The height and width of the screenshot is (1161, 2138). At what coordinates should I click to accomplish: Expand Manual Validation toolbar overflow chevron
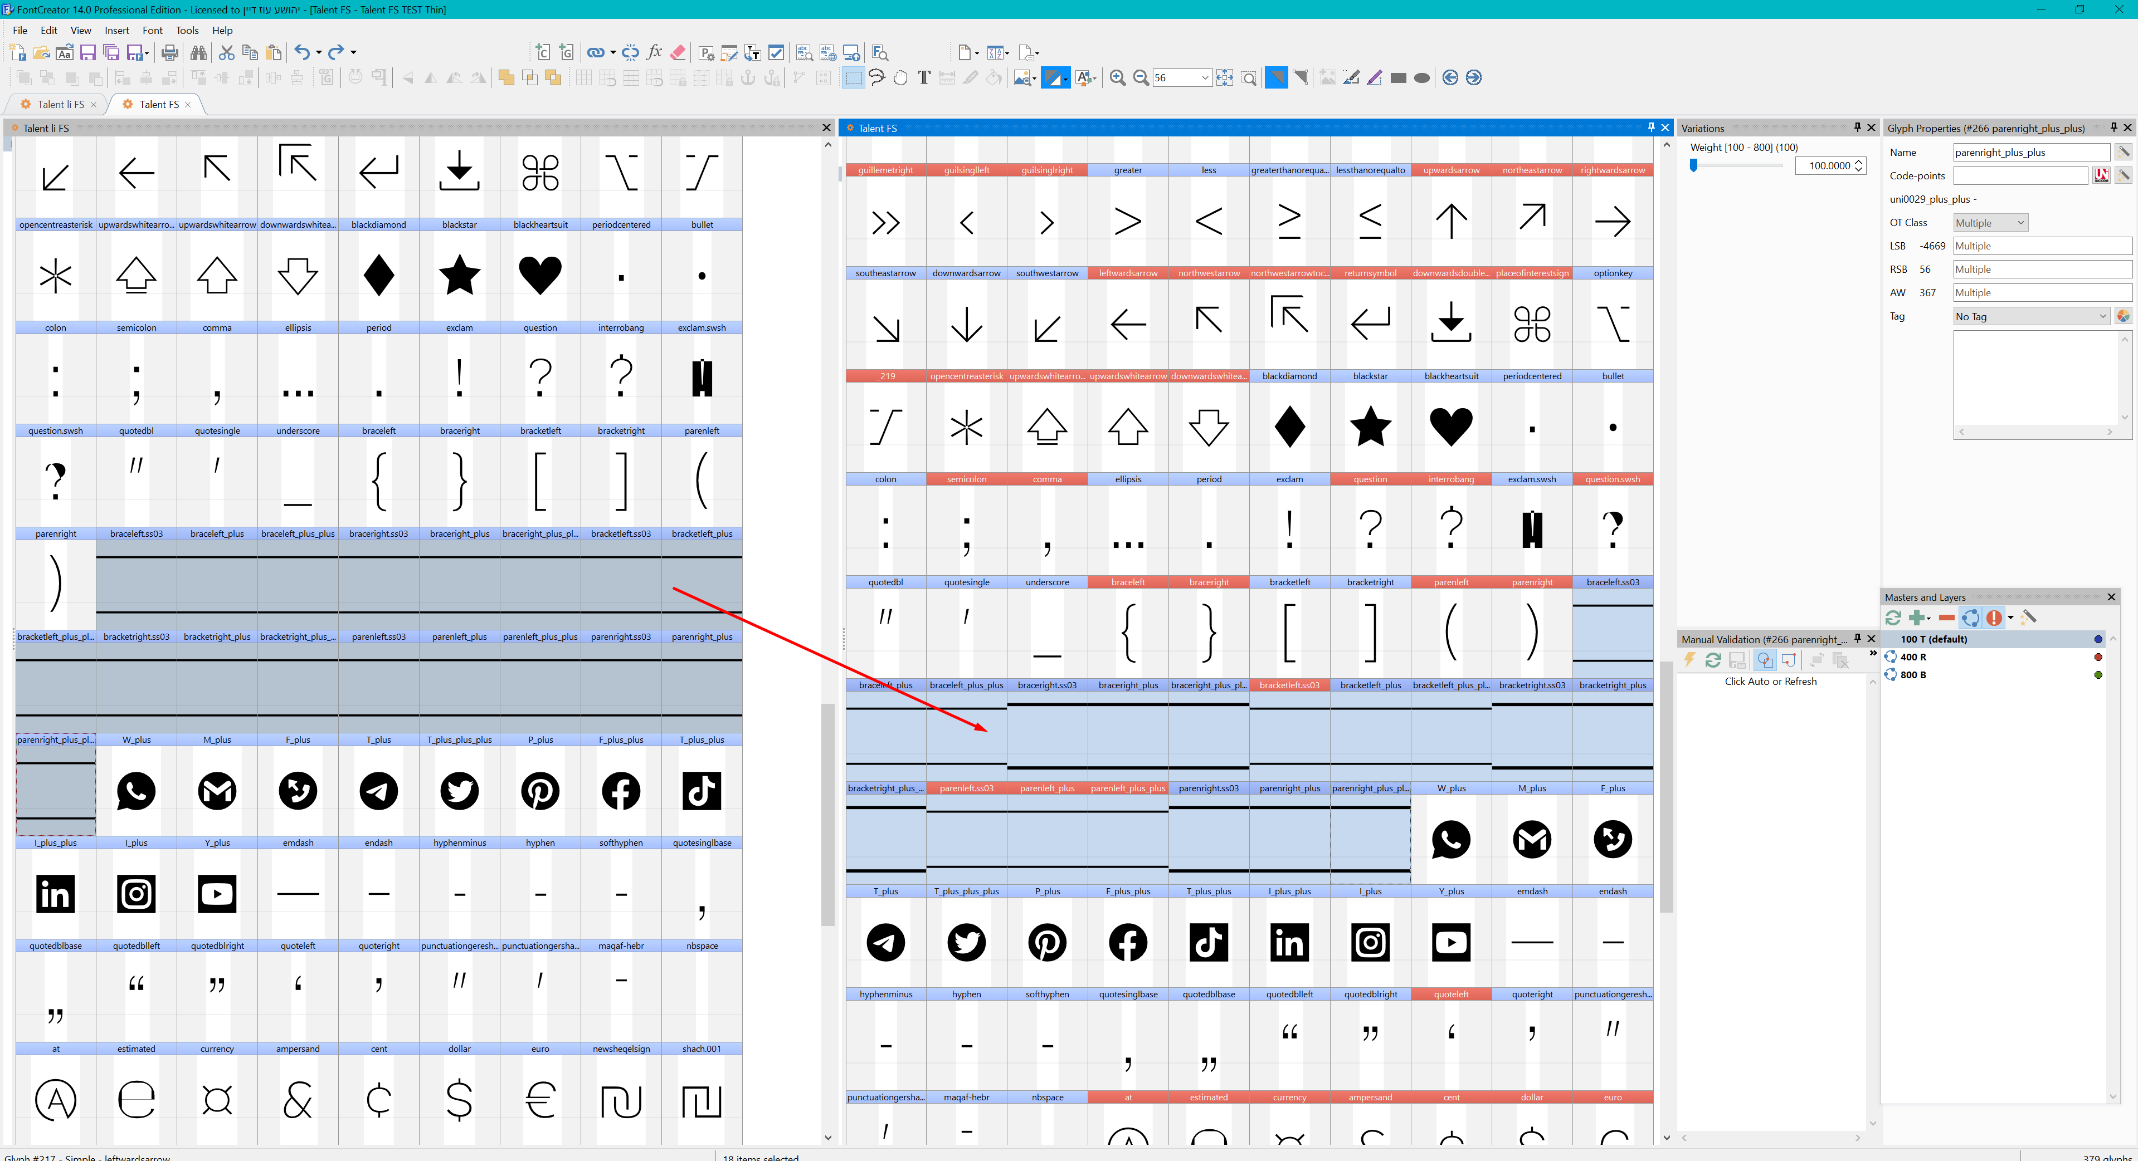click(x=1872, y=654)
